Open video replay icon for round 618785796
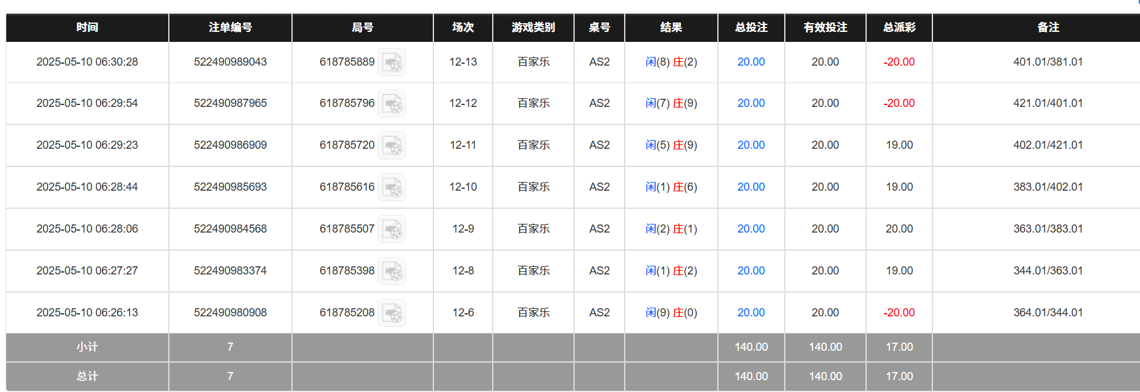This screenshot has height=392, width=1140. [x=392, y=104]
